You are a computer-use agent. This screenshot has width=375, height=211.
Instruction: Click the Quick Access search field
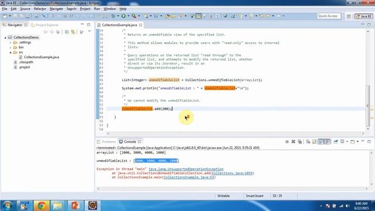(x=328, y=16)
